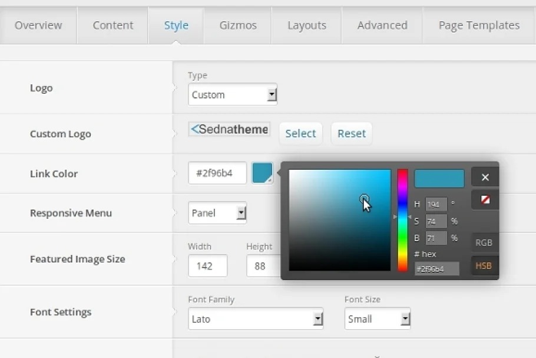Click the Custom Logo preview thumbnail
Image resolution: width=536 pixels, height=358 pixels.
229,129
